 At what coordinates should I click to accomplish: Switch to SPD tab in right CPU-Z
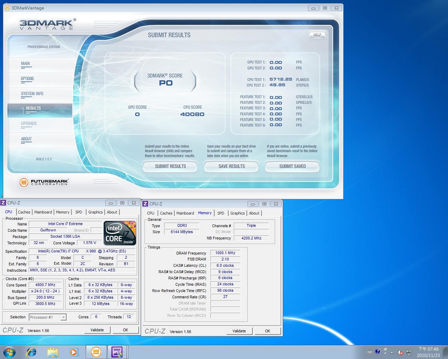(221, 213)
